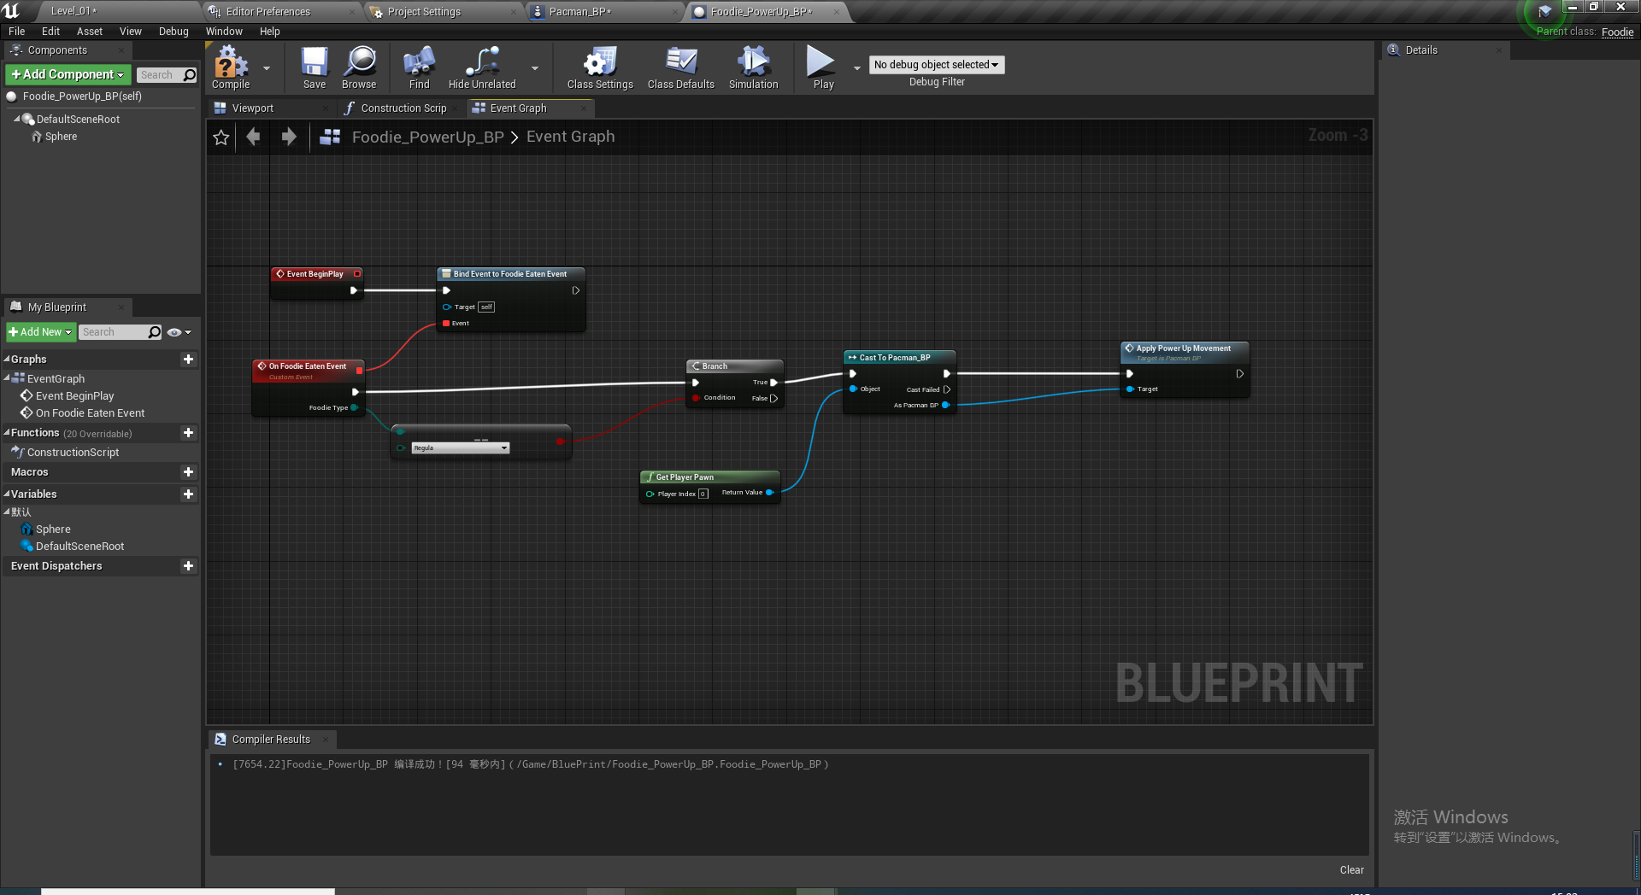Save the current blueprint
The height and width of the screenshot is (895, 1641).
click(x=314, y=68)
